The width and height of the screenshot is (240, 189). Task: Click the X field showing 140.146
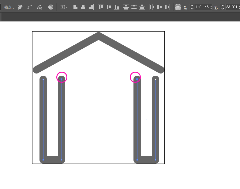click(203, 7)
